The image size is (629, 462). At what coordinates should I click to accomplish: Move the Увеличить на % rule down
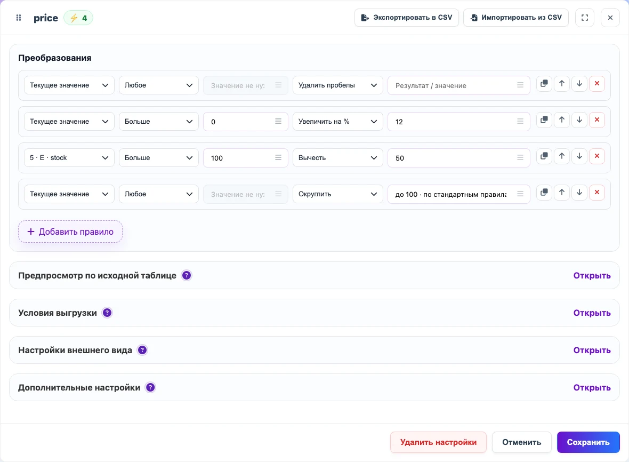pos(579,120)
